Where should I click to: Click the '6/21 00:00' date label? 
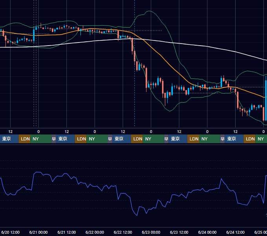(x=38, y=232)
